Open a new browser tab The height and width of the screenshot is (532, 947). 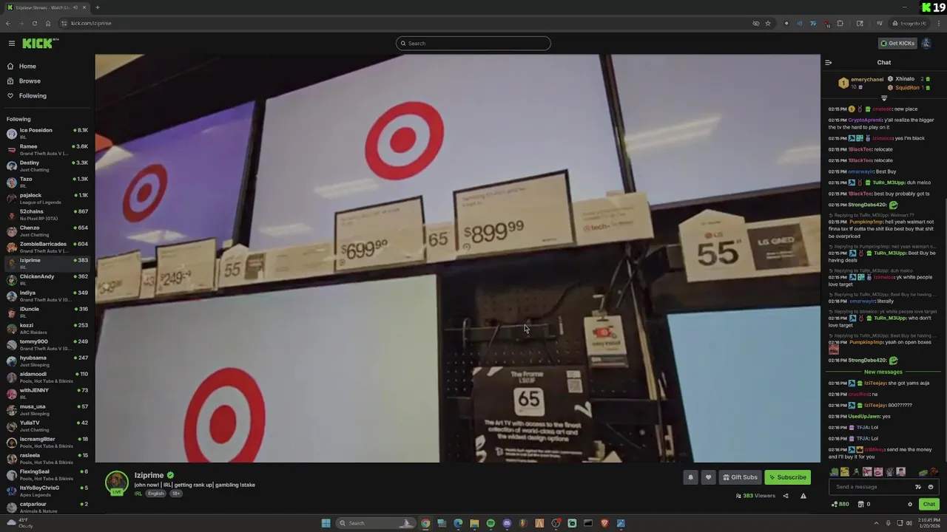point(98,7)
